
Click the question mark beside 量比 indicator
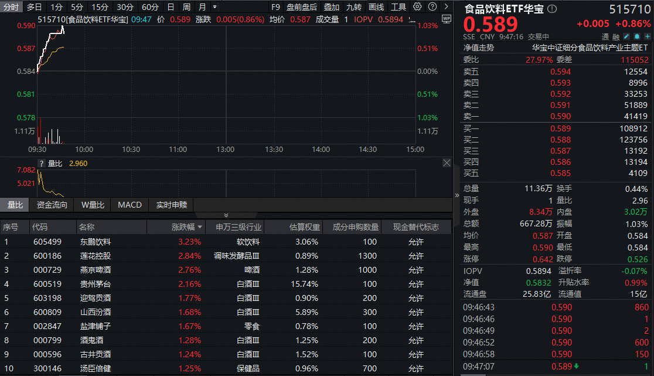tap(42, 164)
